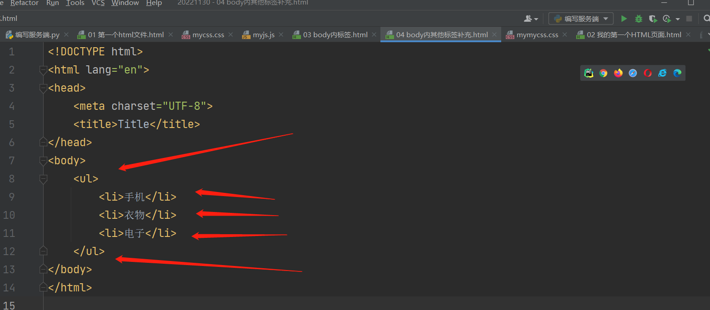Screen dimensions: 710x310
Task: Click the profiler run icon with clock
Action: click(x=667, y=19)
